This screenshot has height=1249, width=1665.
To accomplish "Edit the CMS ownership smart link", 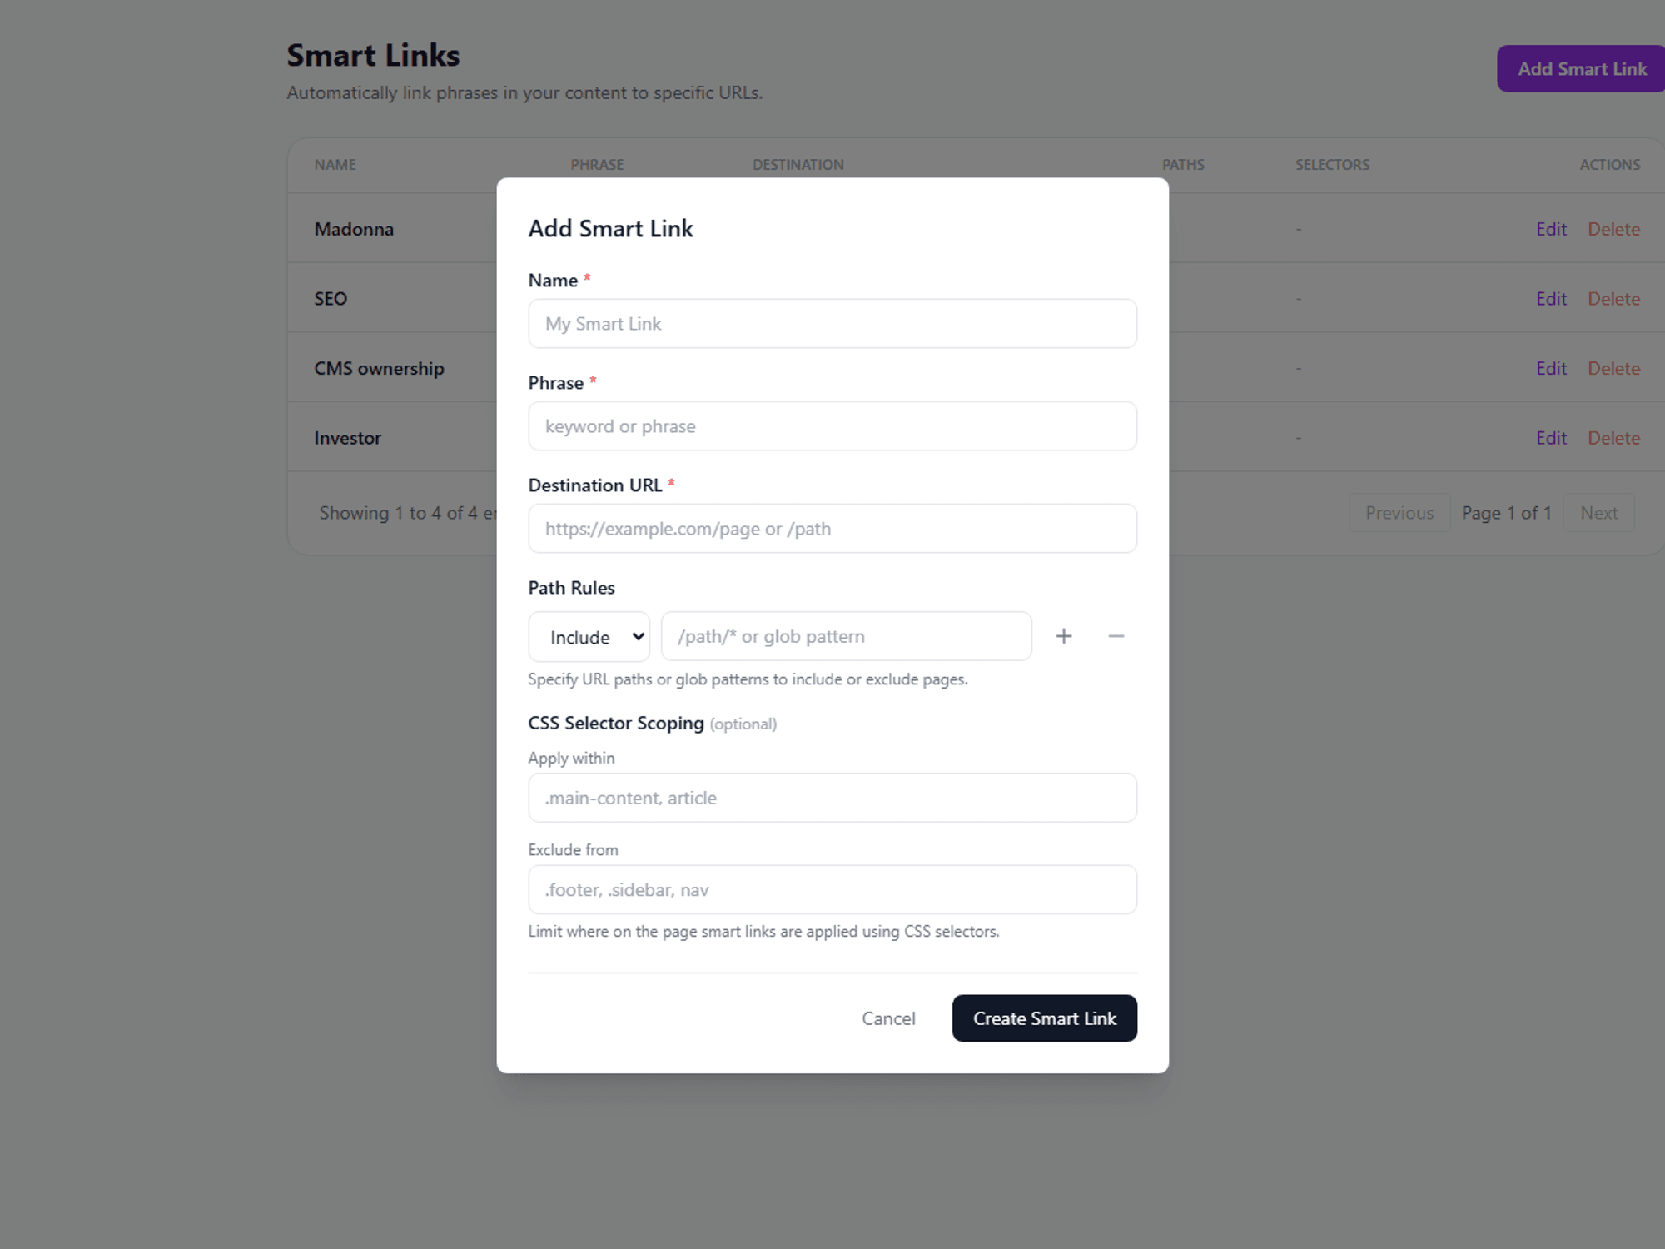I will pyautogui.click(x=1551, y=368).
